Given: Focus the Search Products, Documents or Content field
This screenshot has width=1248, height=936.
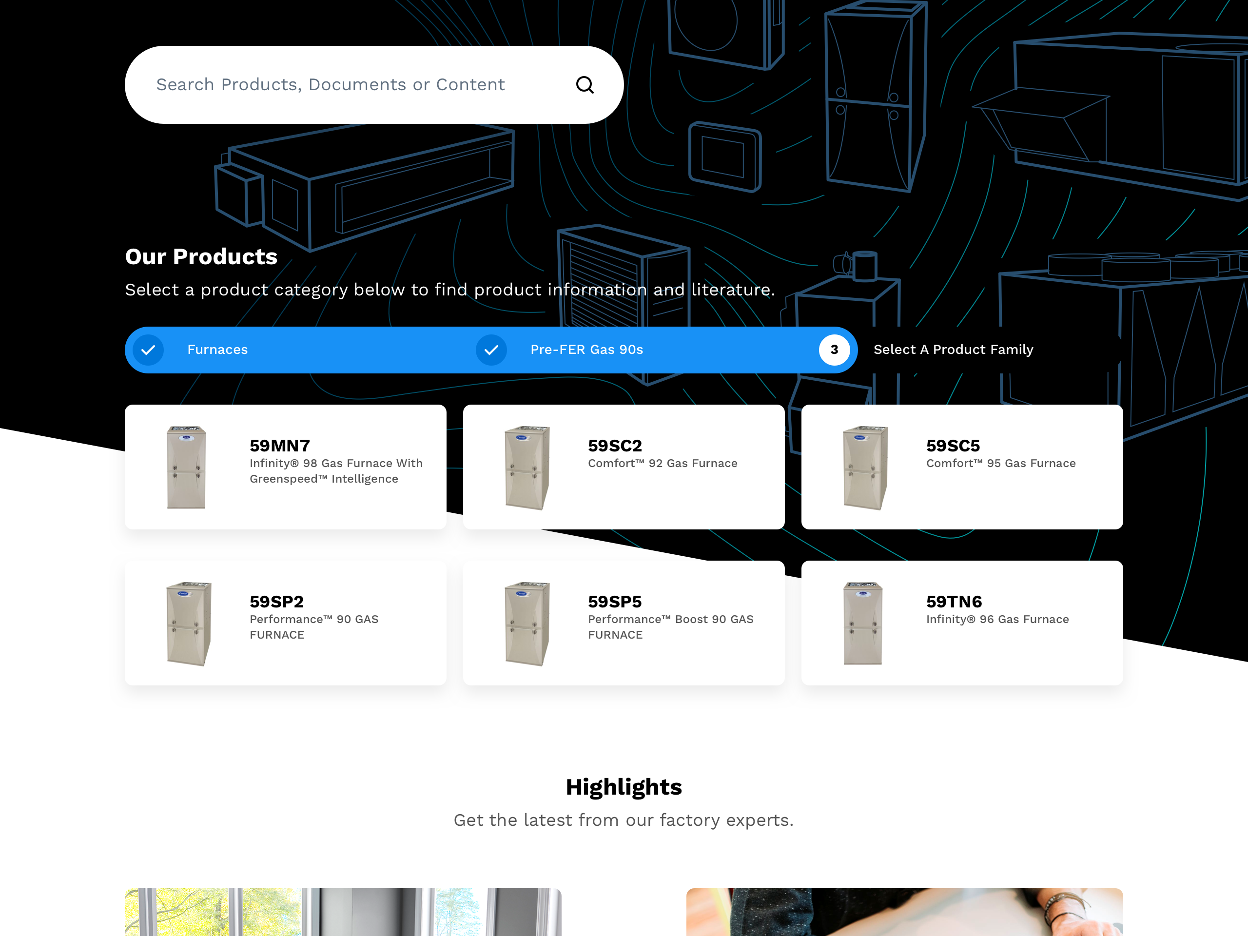Looking at the screenshot, I should (x=330, y=85).
